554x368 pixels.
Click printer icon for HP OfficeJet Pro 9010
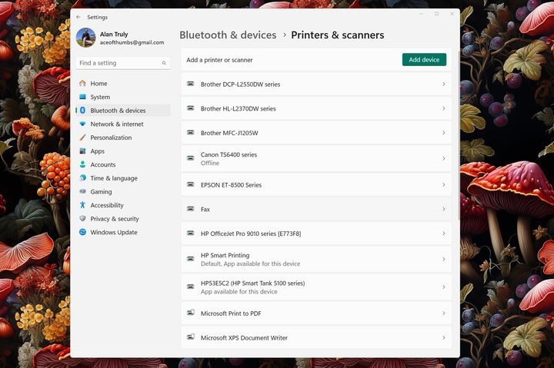point(191,234)
